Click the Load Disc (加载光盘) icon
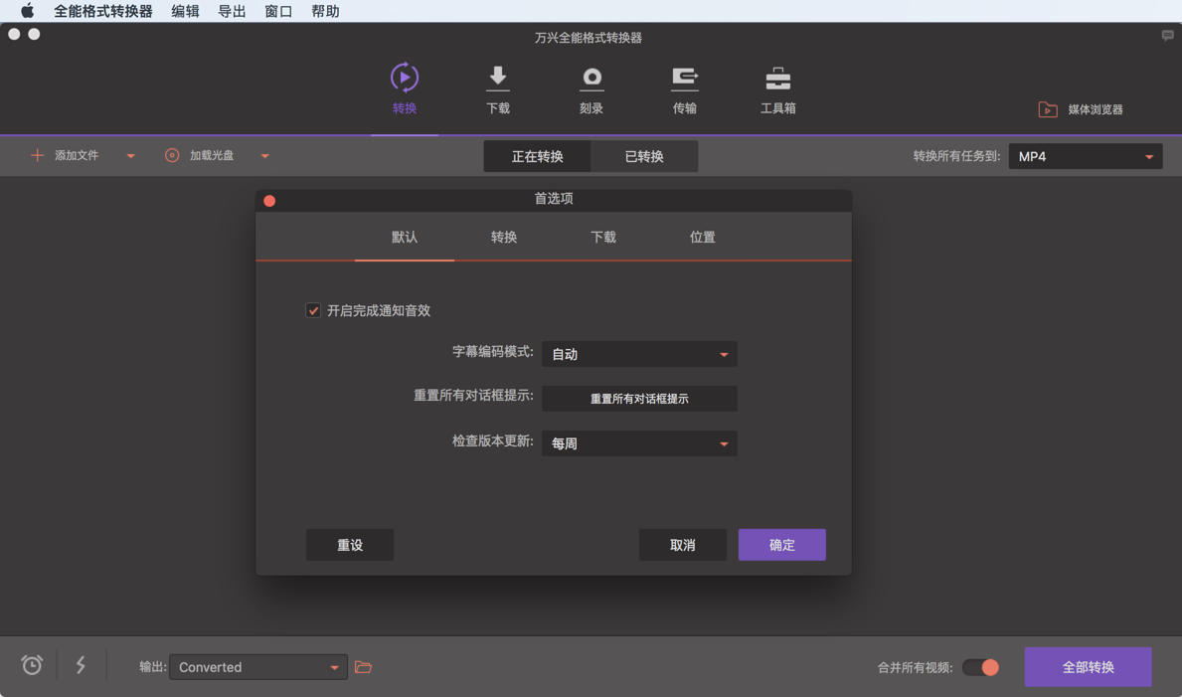Screen dimensions: 1182x697 click(x=172, y=155)
